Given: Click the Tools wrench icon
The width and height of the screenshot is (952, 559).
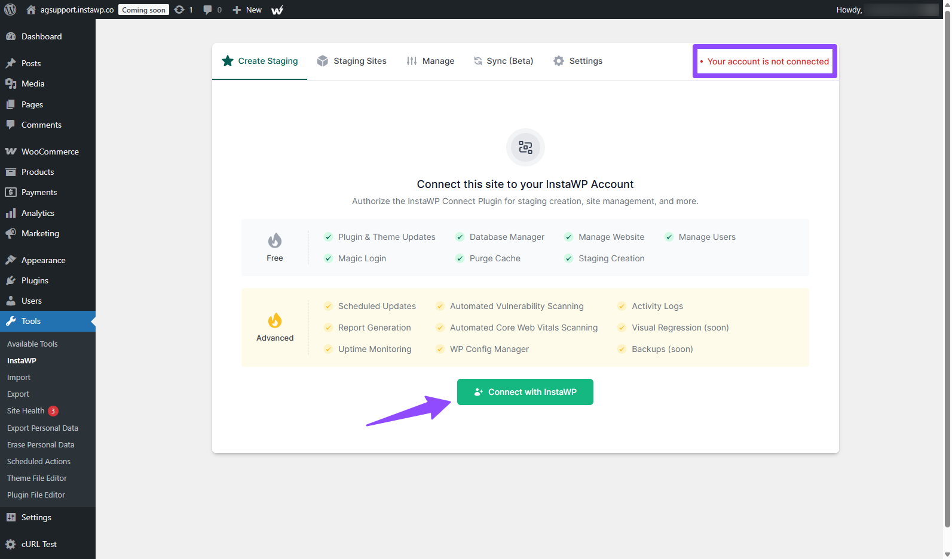Looking at the screenshot, I should [11, 321].
